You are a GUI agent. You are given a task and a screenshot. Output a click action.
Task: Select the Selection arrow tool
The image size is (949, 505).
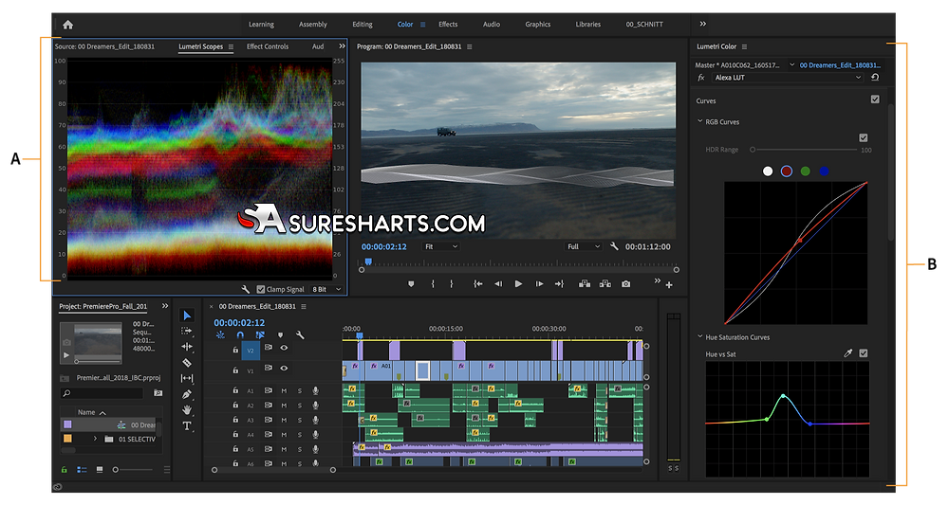click(x=187, y=316)
